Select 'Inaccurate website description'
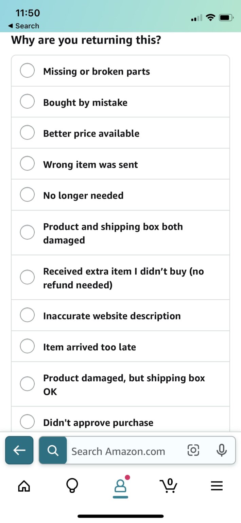Viewport: 241px width, 523px height. (27, 315)
